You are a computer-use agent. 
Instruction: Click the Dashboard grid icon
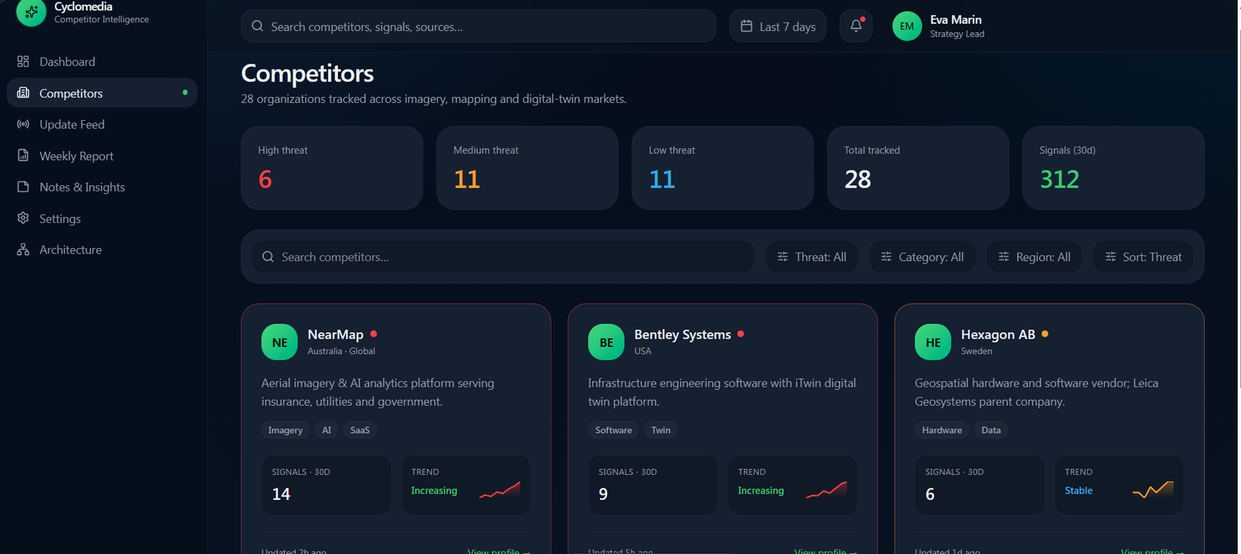(x=23, y=61)
